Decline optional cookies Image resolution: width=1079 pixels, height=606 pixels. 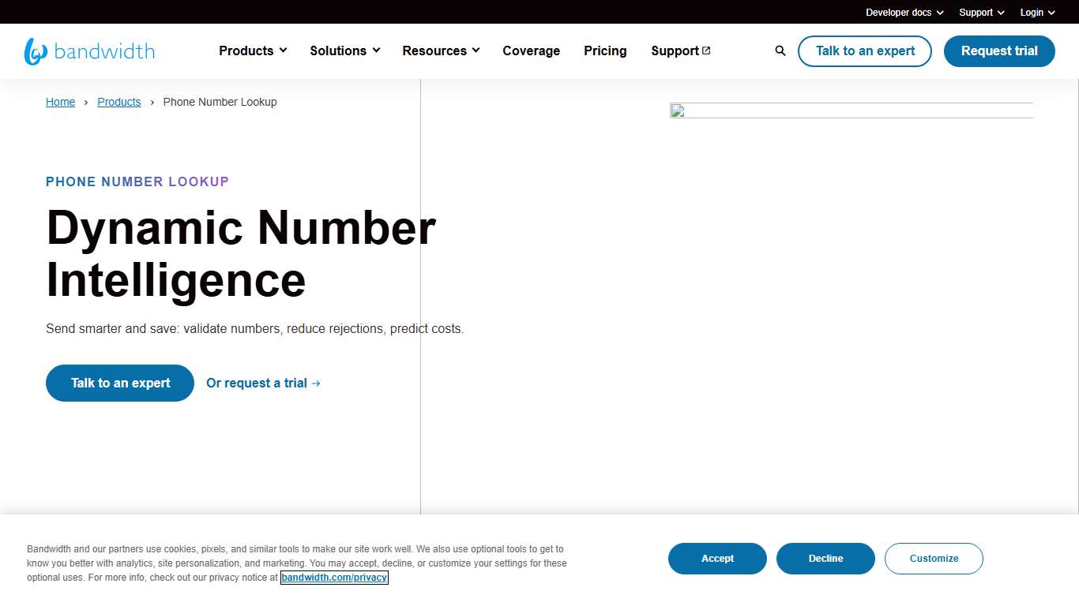825,558
